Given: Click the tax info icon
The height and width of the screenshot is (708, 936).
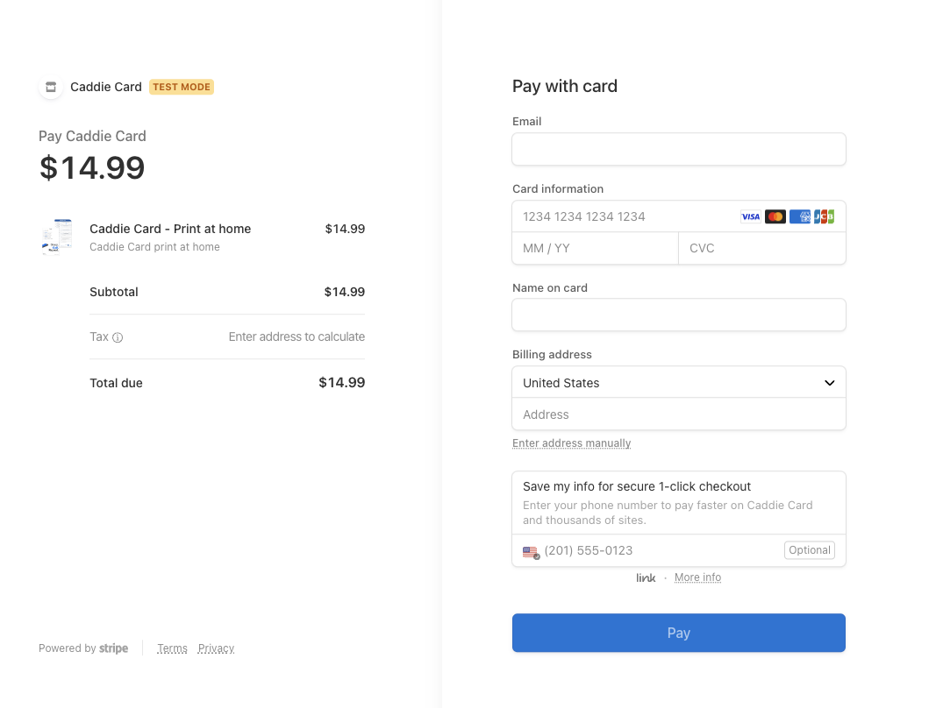Looking at the screenshot, I should click(x=118, y=337).
